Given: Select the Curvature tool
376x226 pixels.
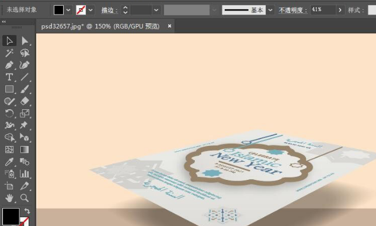Looking at the screenshot, I should point(25,65).
